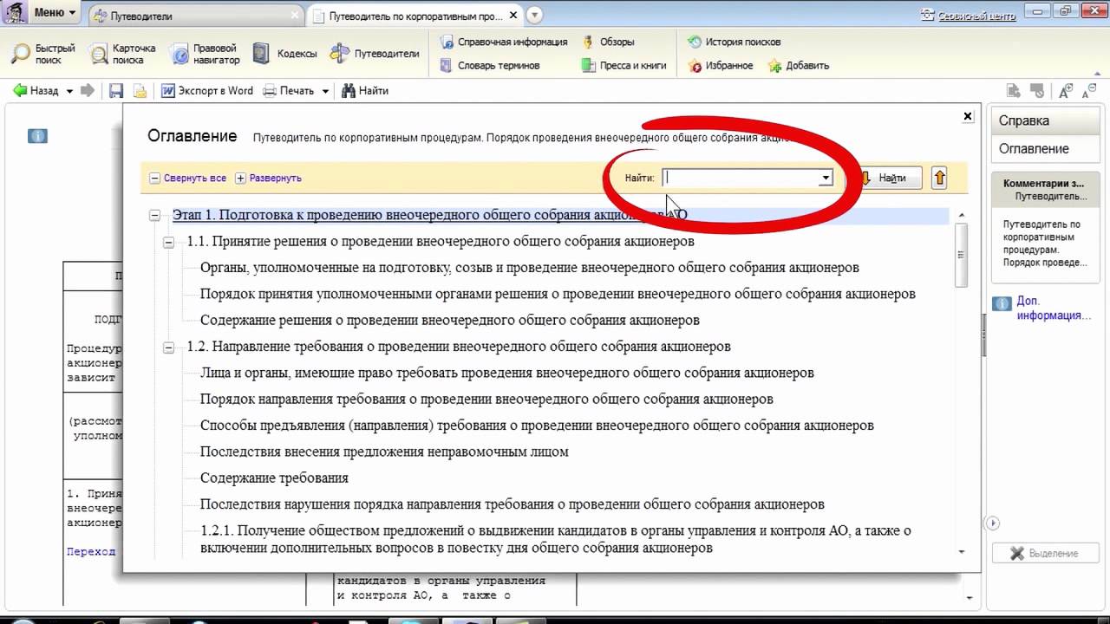Open Карточка поиска search card

coord(122,54)
